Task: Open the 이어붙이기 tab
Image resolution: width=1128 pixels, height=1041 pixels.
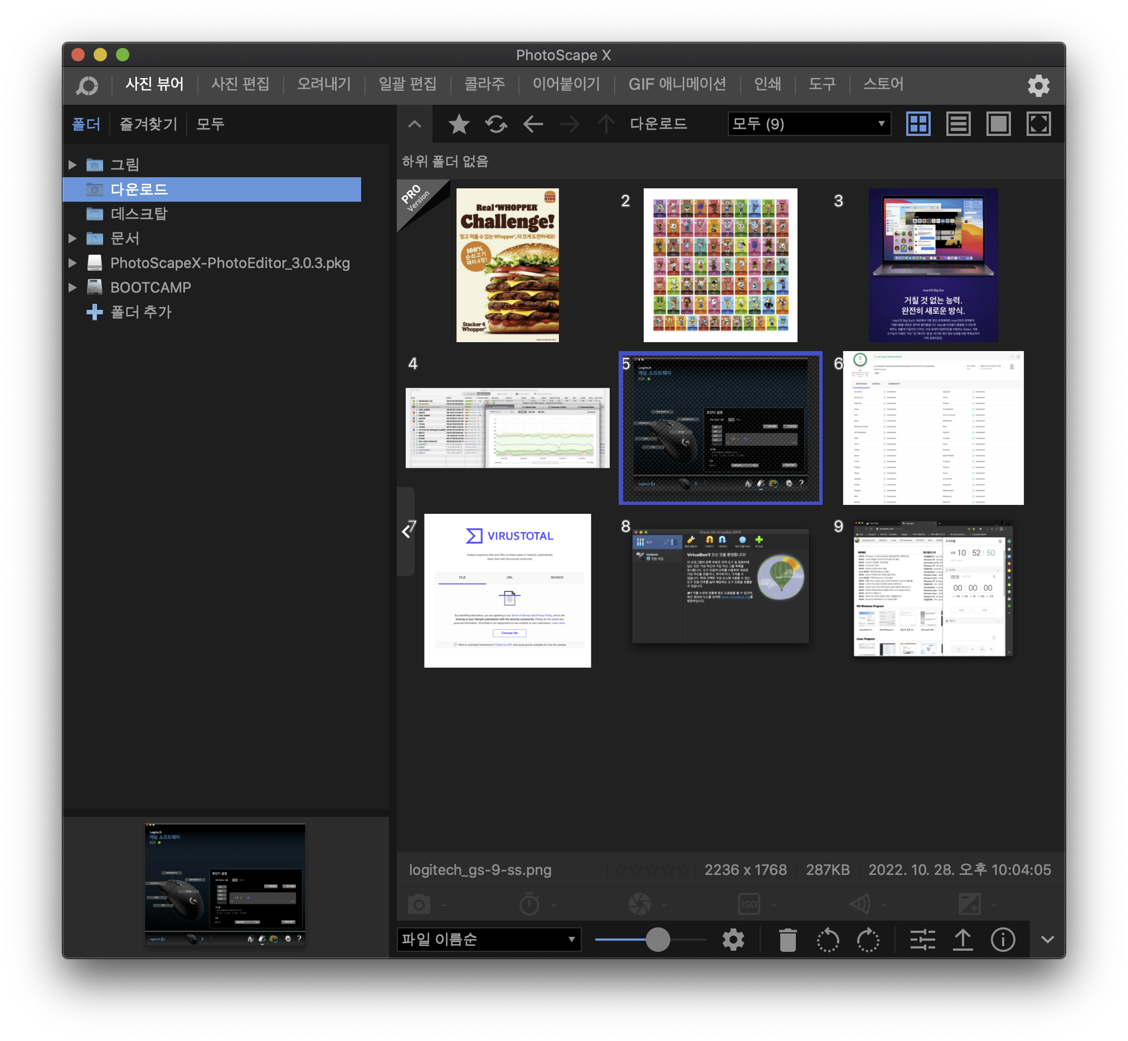Action: [x=566, y=84]
